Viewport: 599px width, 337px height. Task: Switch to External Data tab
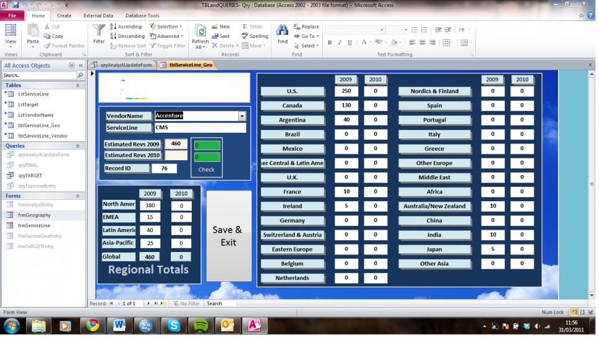[98, 16]
